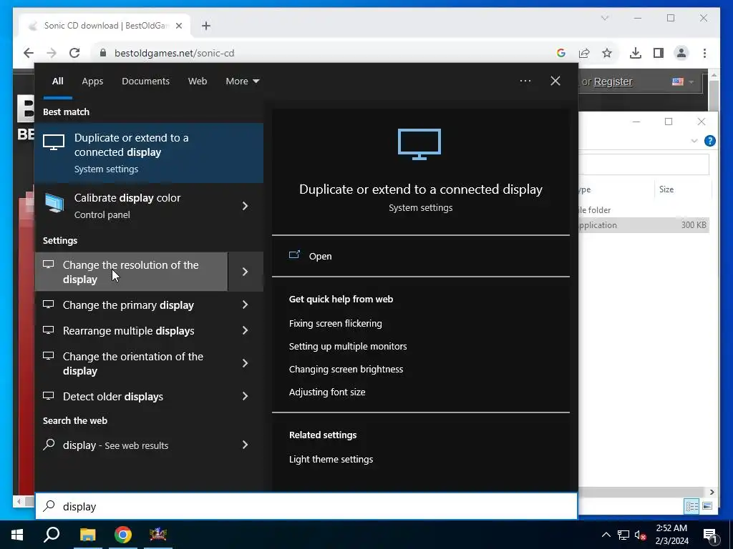This screenshot has height=549, width=733.
Task: Open the Chrome tab search chevron
Action: [x=604, y=18]
